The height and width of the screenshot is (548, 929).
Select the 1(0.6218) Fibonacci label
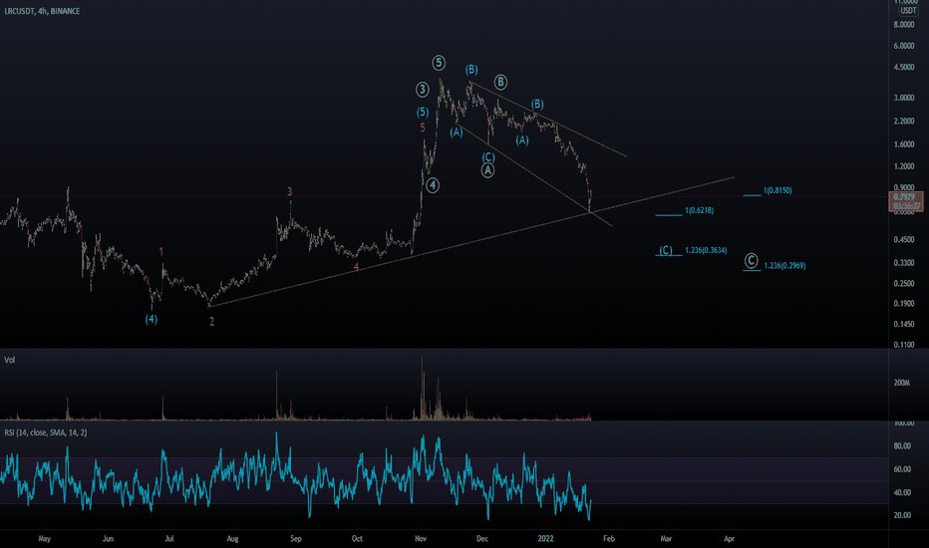699,211
